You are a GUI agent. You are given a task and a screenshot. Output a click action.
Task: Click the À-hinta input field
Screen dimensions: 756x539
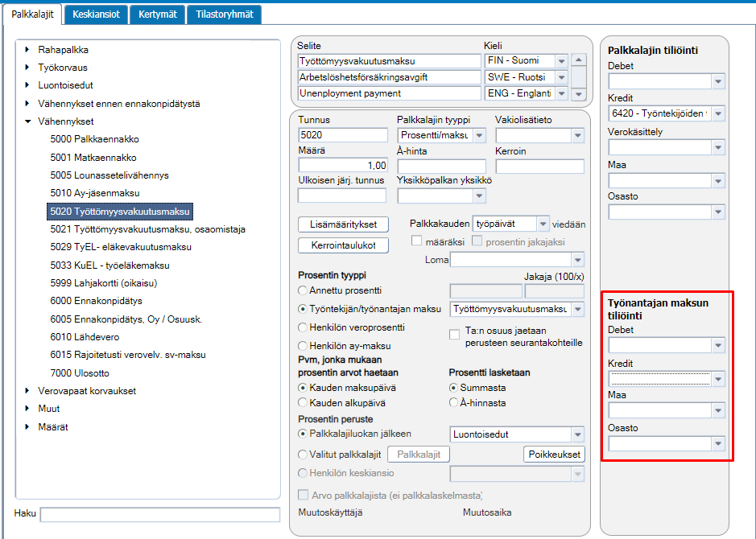point(441,167)
